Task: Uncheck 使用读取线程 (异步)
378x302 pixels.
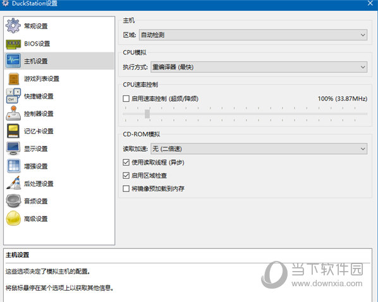Action: tap(126, 162)
